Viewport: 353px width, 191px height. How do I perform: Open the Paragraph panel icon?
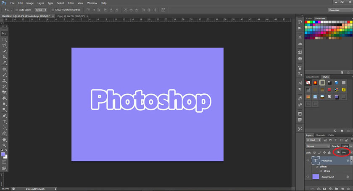point(300,89)
